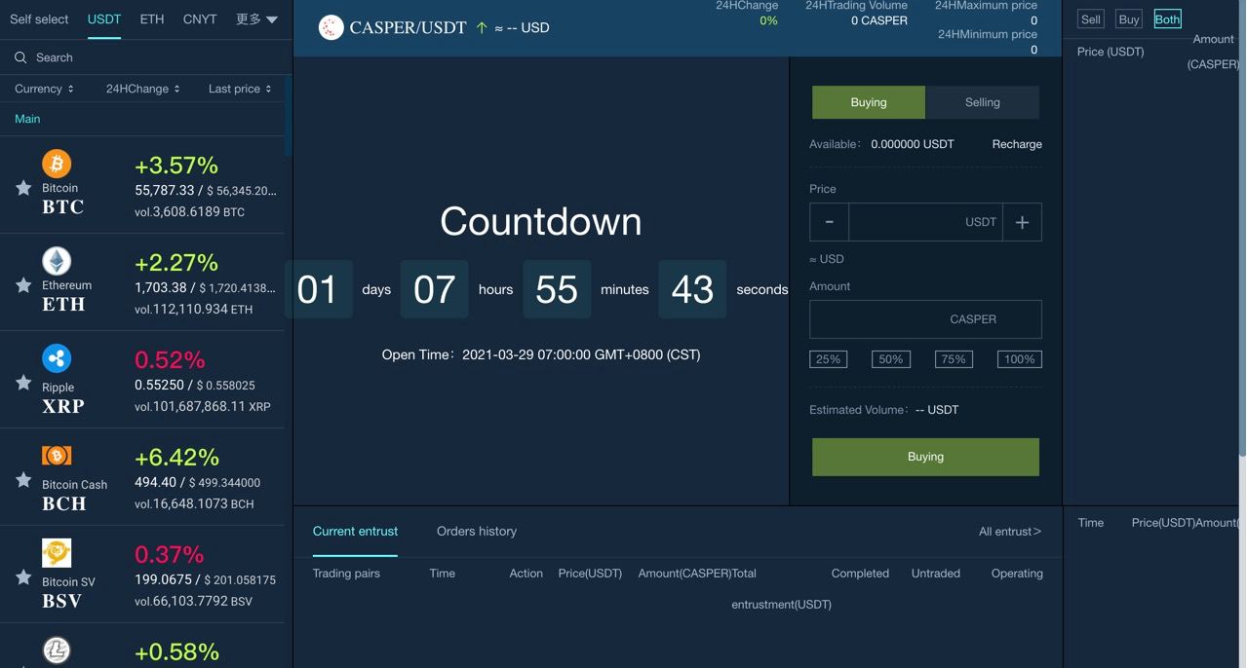Set amount to 25%

828,359
